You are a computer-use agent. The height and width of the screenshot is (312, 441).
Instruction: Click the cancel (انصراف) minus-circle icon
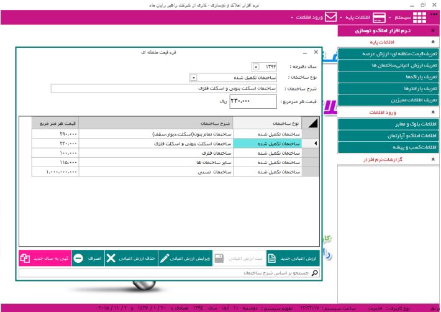click(79, 258)
